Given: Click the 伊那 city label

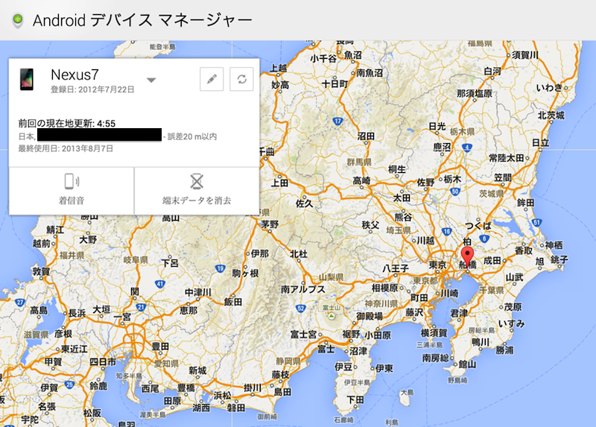Looking at the screenshot, I should coord(260,253).
